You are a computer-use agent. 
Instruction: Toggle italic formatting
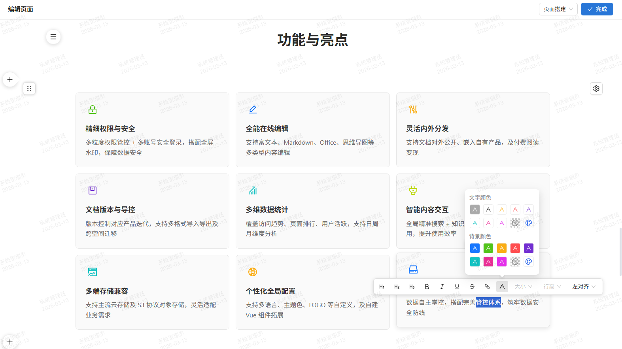[x=442, y=287]
